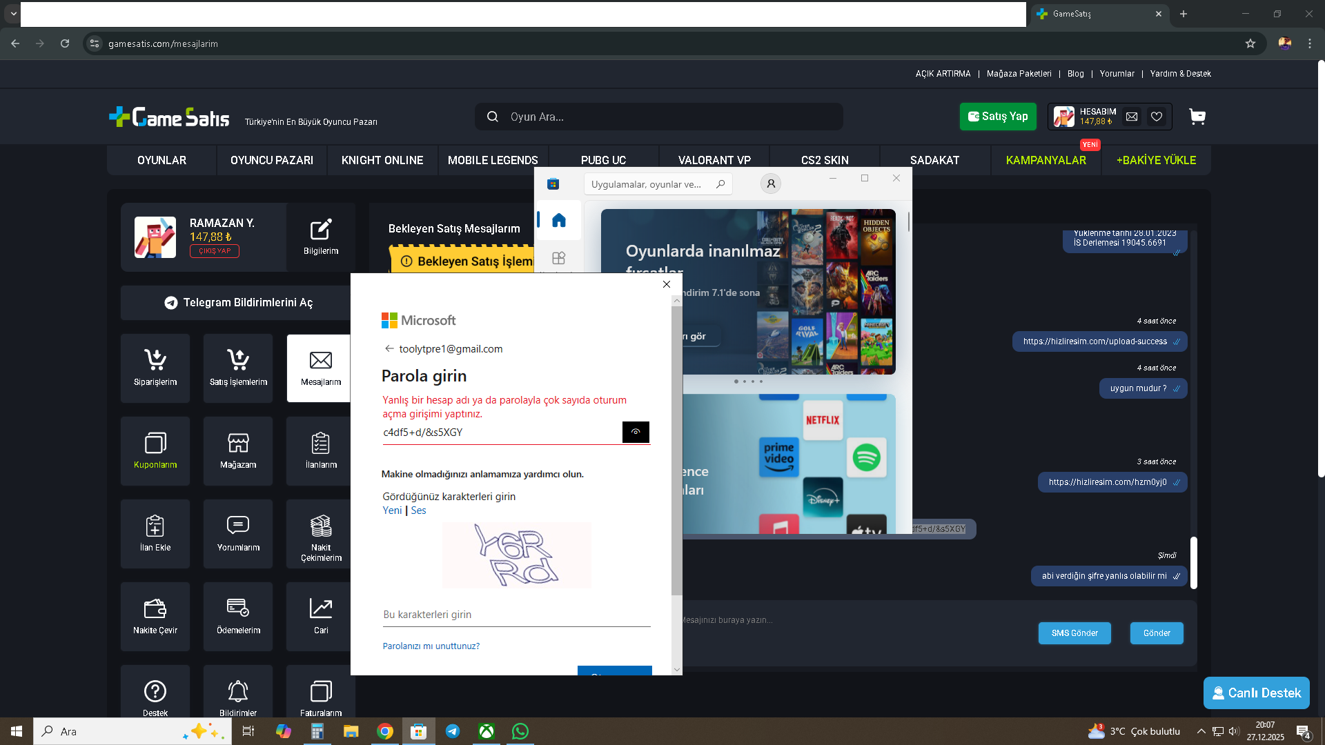Launch Xbox app from taskbar
The width and height of the screenshot is (1325, 745).
click(487, 731)
